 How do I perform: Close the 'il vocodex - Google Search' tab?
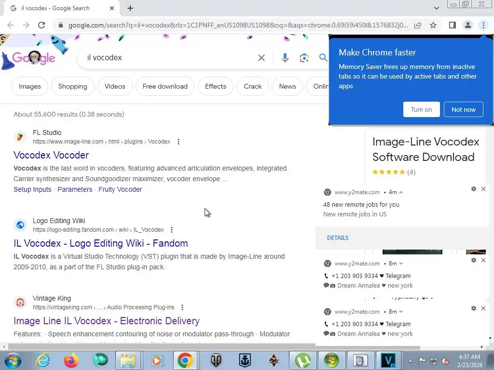coord(112,9)
